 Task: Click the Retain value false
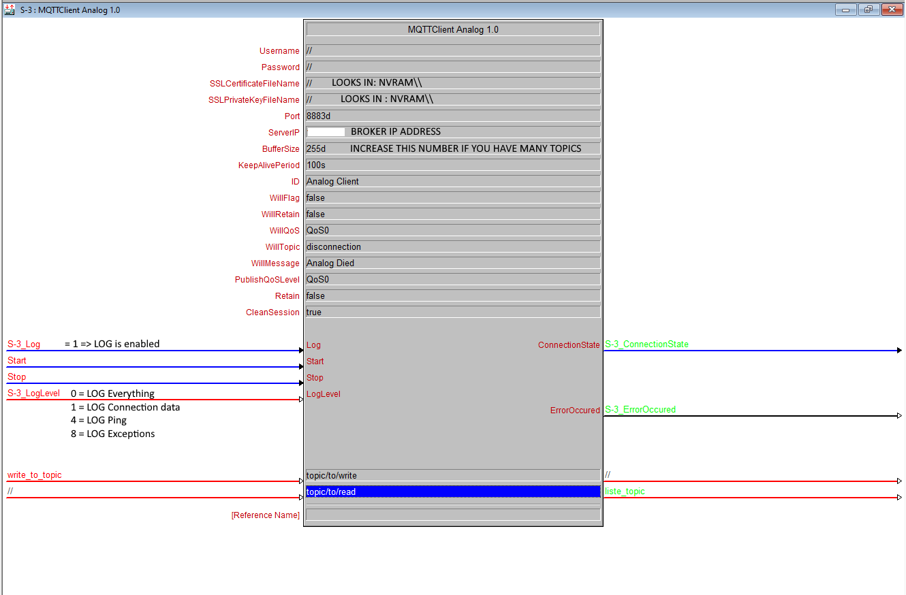click(453, 295)
